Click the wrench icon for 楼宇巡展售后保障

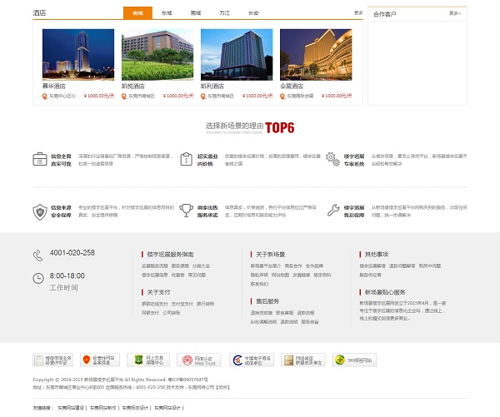coord(333,211)
